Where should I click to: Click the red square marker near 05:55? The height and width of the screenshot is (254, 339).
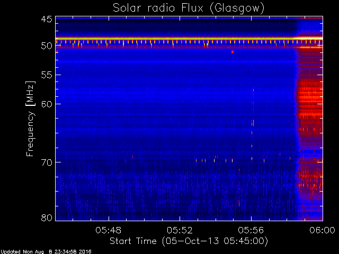(233, 52)
